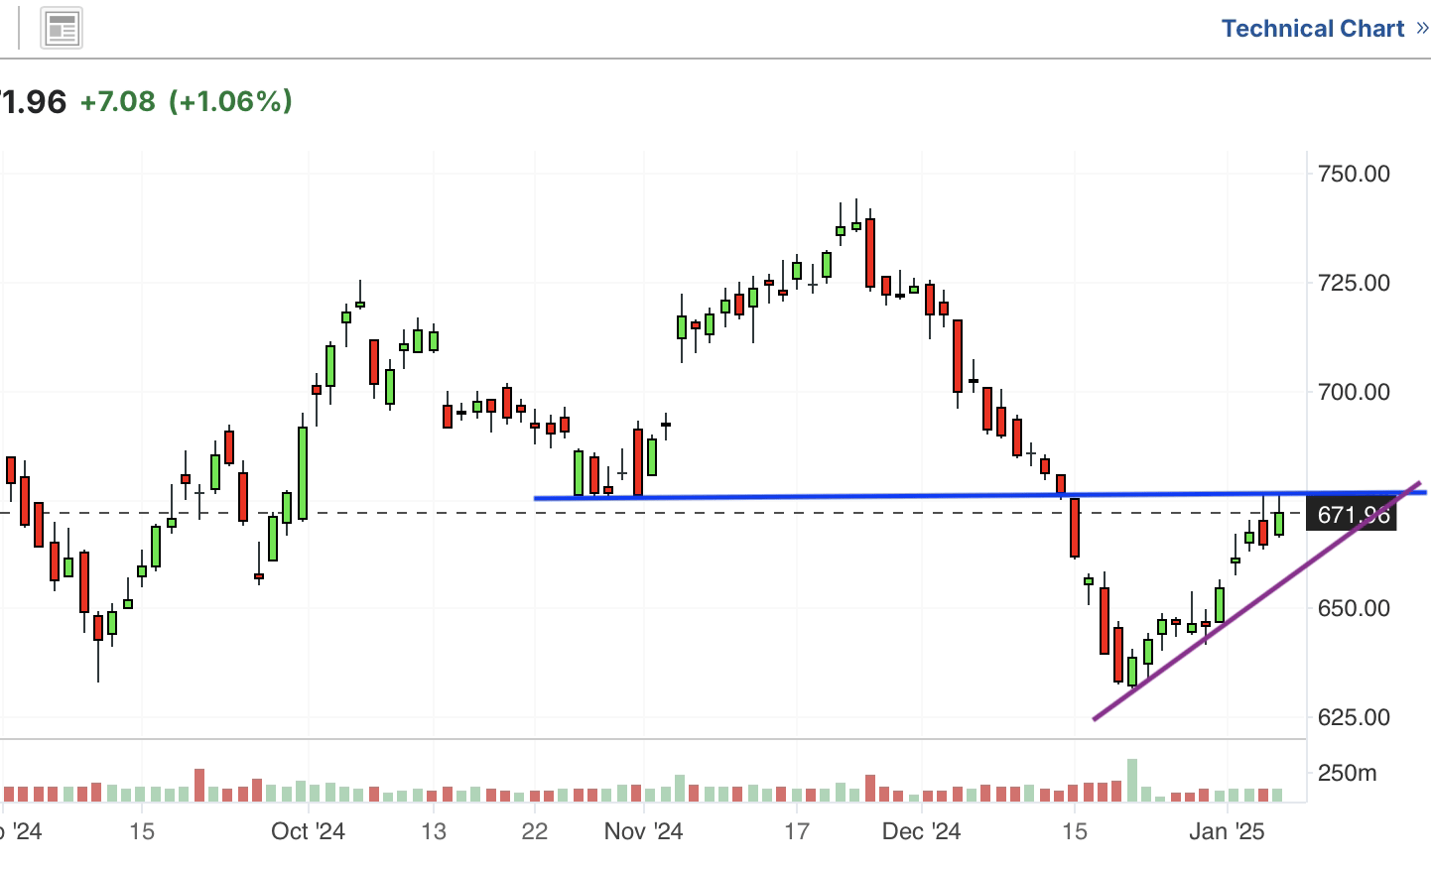The width and height of the screenshot is (1431, 871).
Task: Open the table view layout icon
Action: (x=62, y=29)
